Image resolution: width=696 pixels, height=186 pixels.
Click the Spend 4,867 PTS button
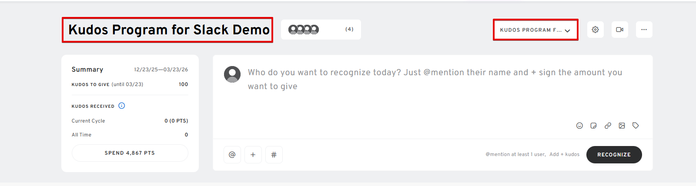point(130,153)
